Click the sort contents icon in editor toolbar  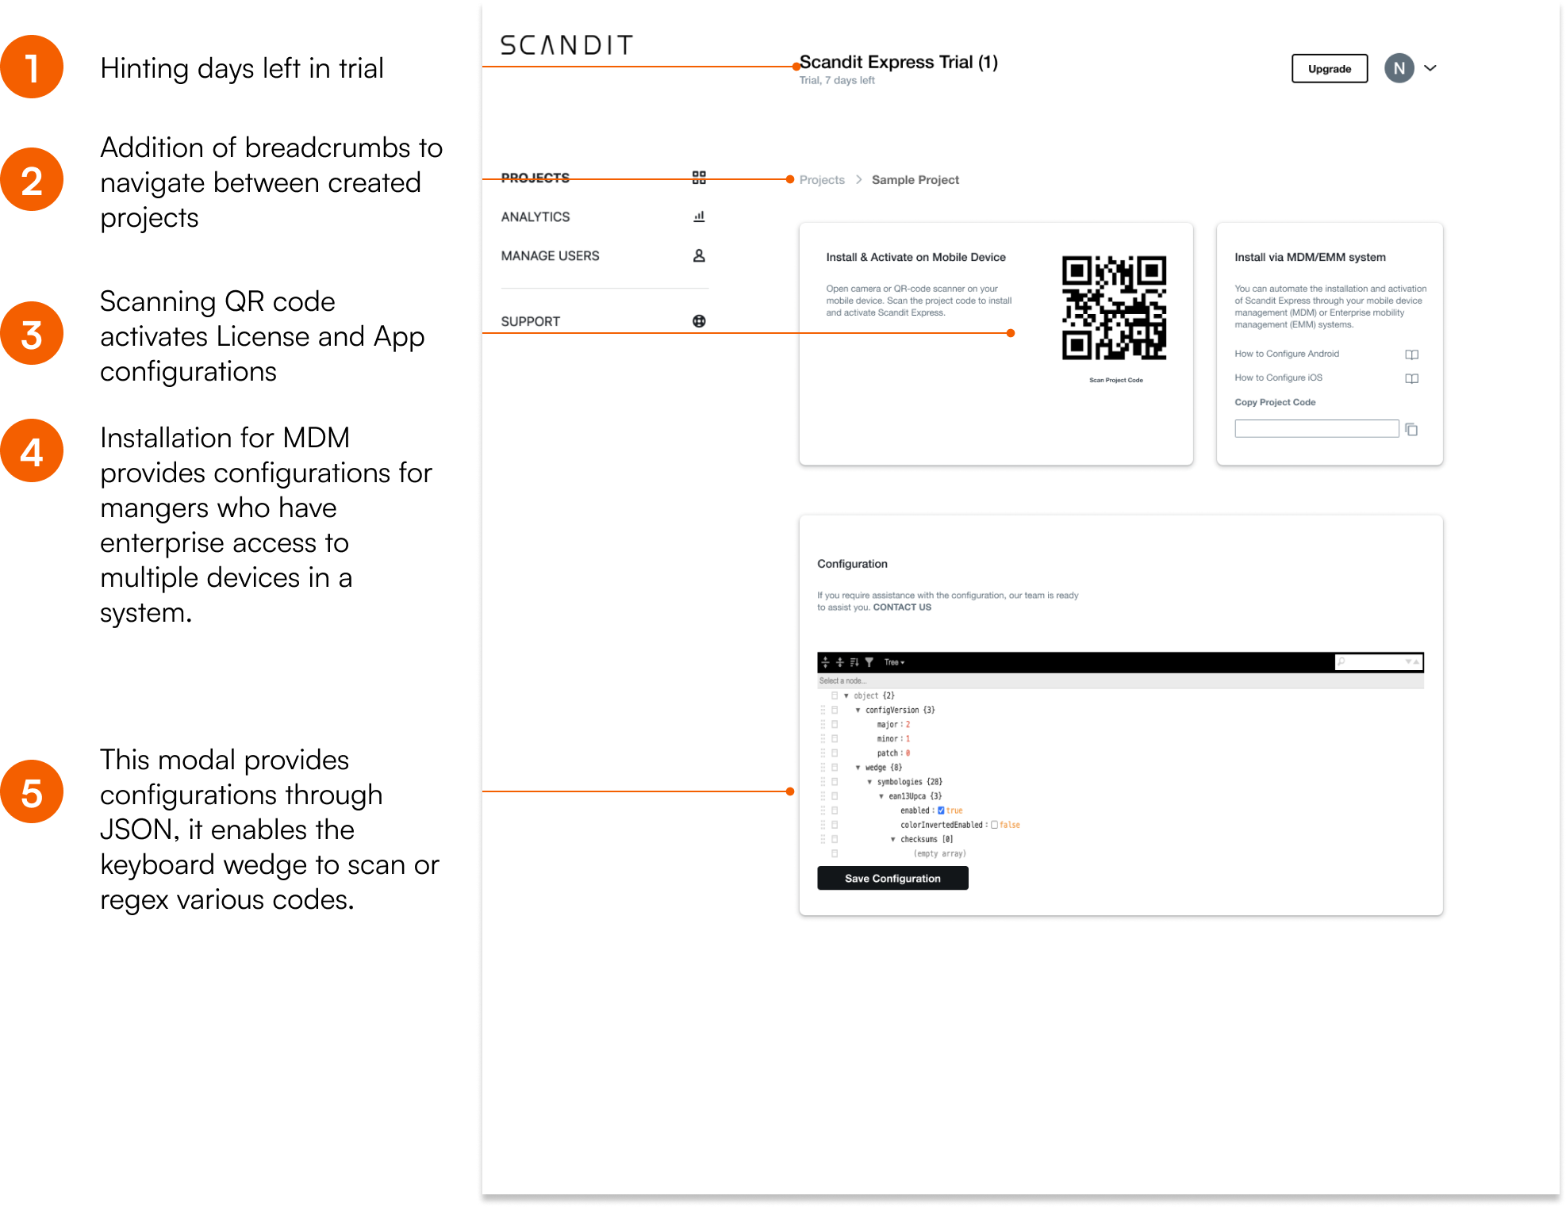click(854, 662)
